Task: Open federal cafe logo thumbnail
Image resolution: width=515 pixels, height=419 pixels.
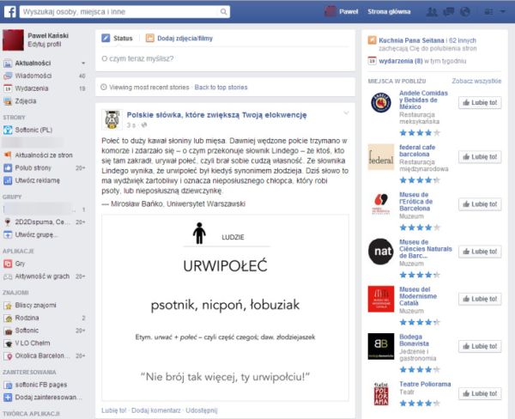Action: (381, 157)
